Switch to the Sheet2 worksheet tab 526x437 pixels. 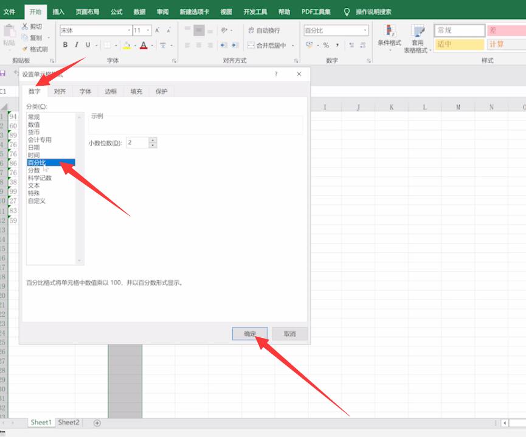(69, 422)
